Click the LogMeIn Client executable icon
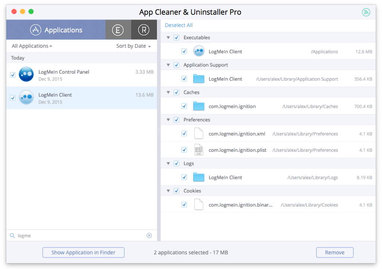This screenshot has height=271, width=382. (x=199, y=51)
